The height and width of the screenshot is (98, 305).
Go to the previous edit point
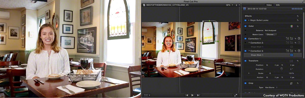tap(187, 95)
